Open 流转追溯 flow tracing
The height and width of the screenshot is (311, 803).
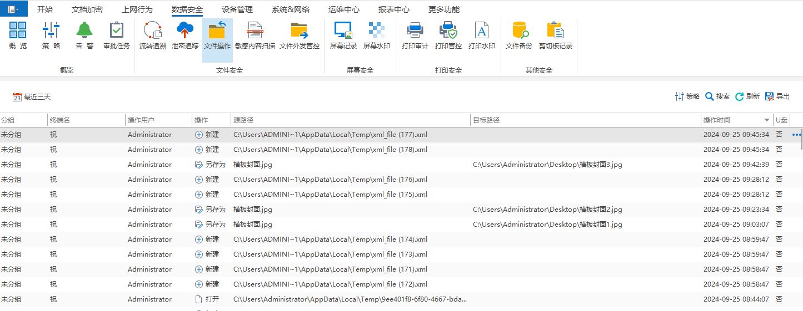tap(152, 35)
